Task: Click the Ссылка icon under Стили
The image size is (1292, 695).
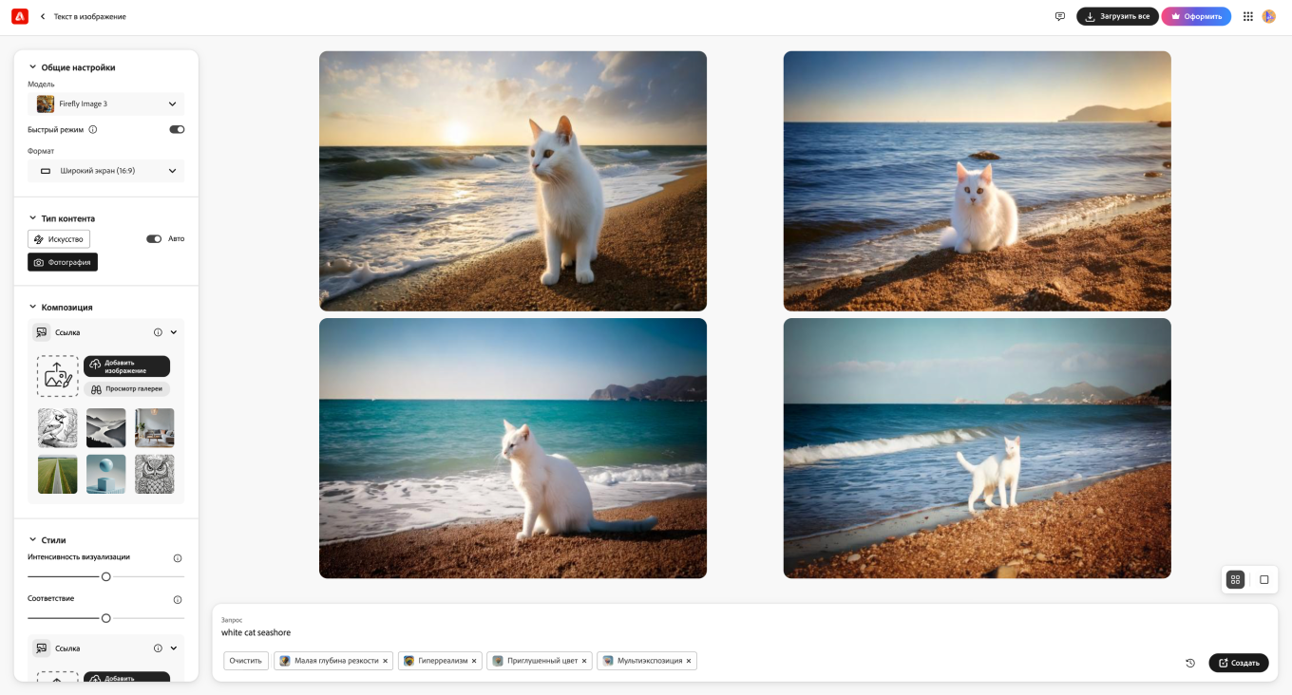Action: point(42,648)
